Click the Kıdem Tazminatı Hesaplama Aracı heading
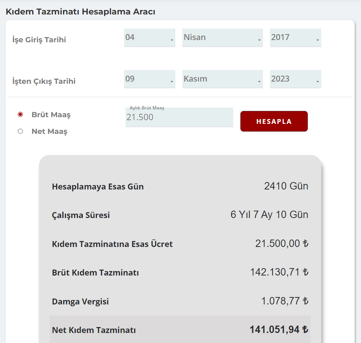The image size is (361, 343). pyautogui.click(x=80, y=11)
